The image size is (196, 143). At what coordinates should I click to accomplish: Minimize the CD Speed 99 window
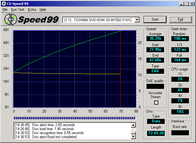coord(182,3)
